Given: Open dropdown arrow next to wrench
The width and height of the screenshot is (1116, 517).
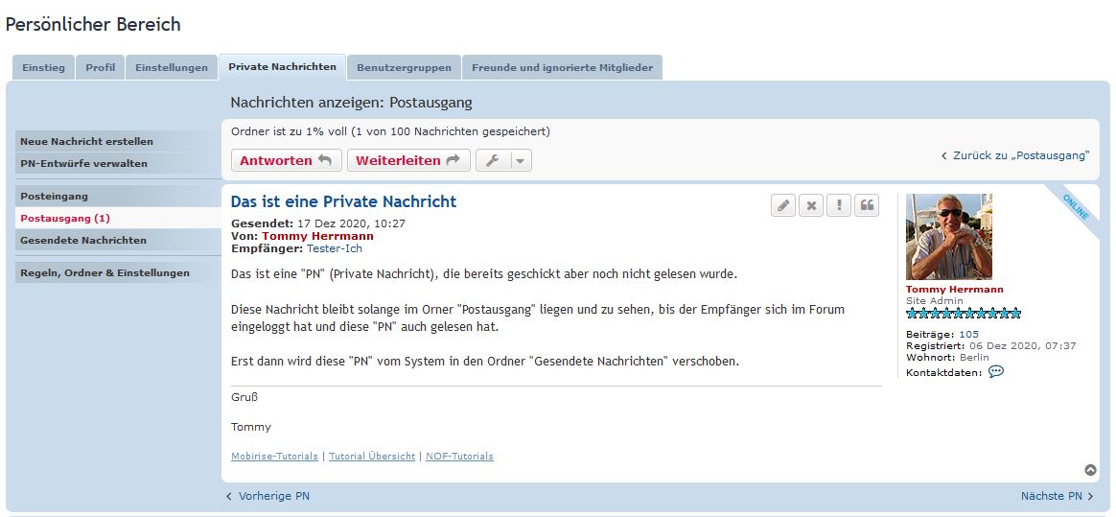Looking at the screenshot, I should [x=521, y=160].
